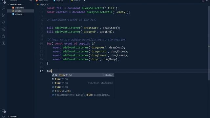Click 'dragStart' on the dragstart listener line
Screen dimensions: 210x118
coord(110,28)
